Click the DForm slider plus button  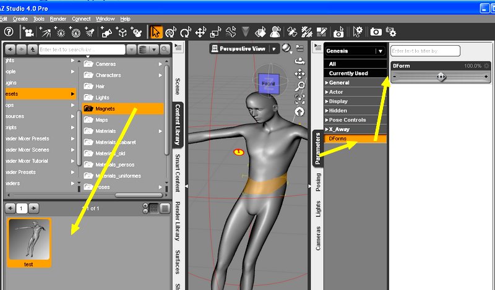click(x=486, y=77)
